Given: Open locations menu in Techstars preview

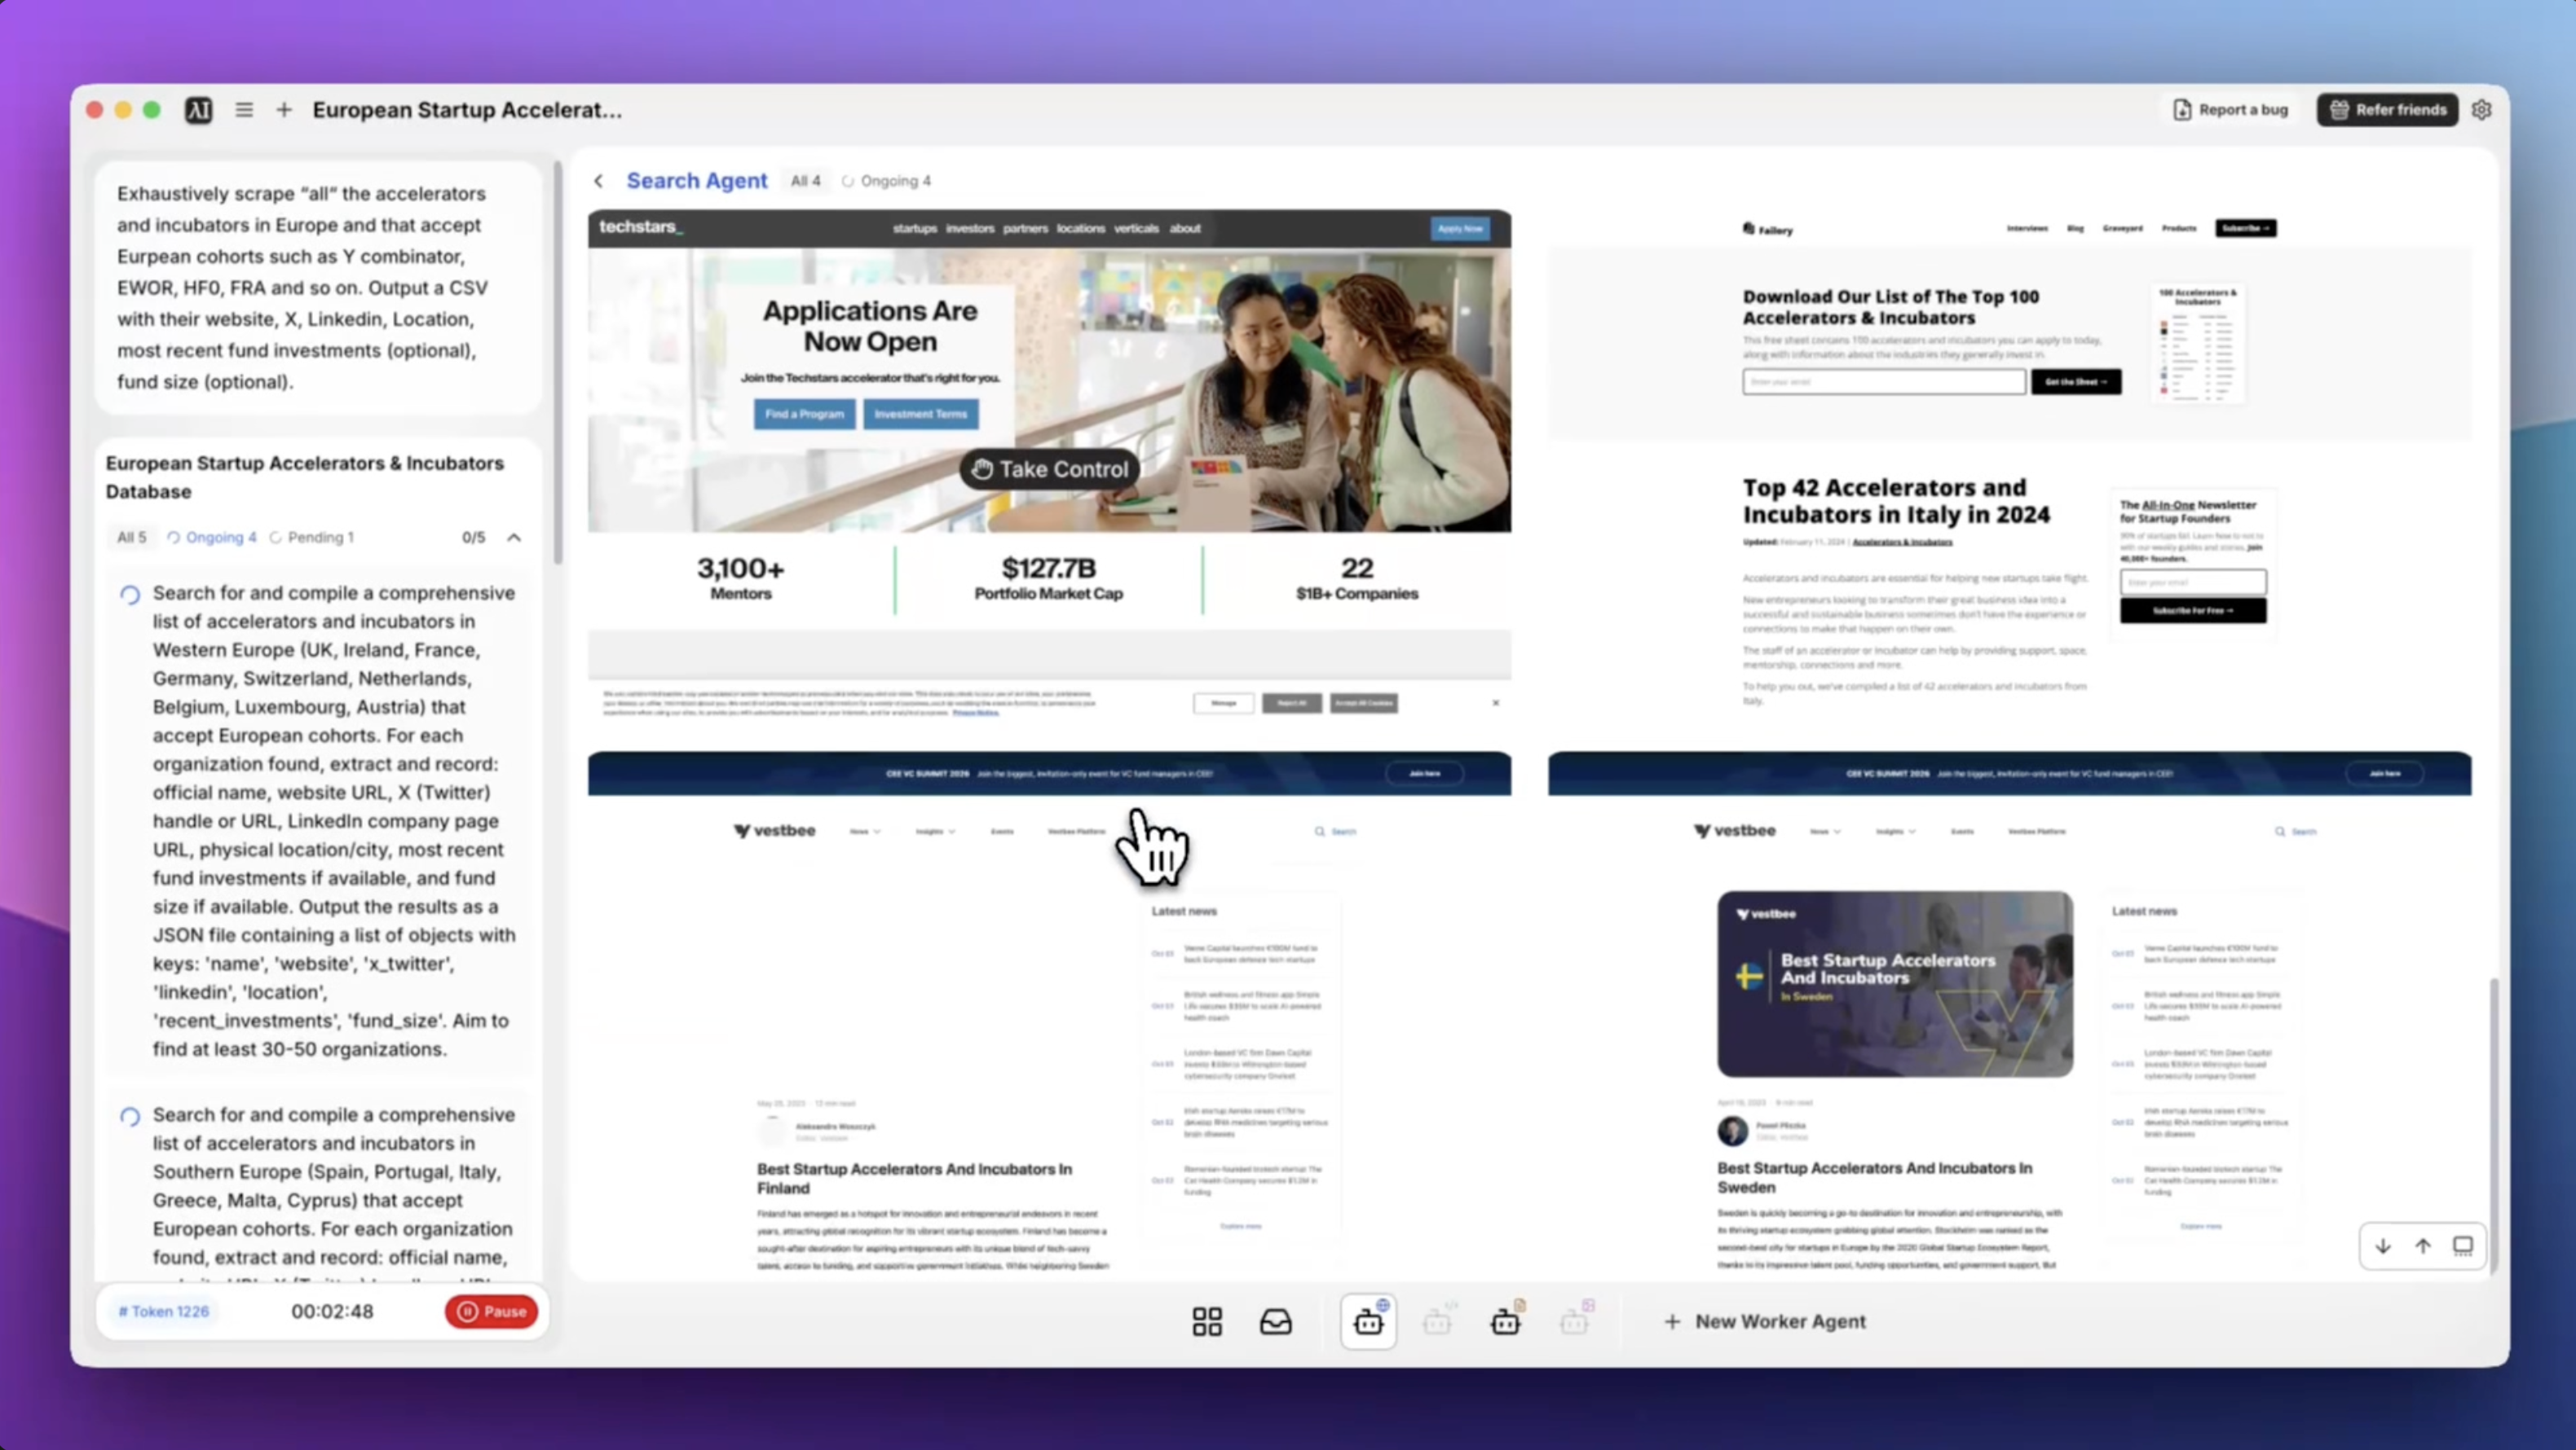Looking at the screenshot, I should [1080, 229].
